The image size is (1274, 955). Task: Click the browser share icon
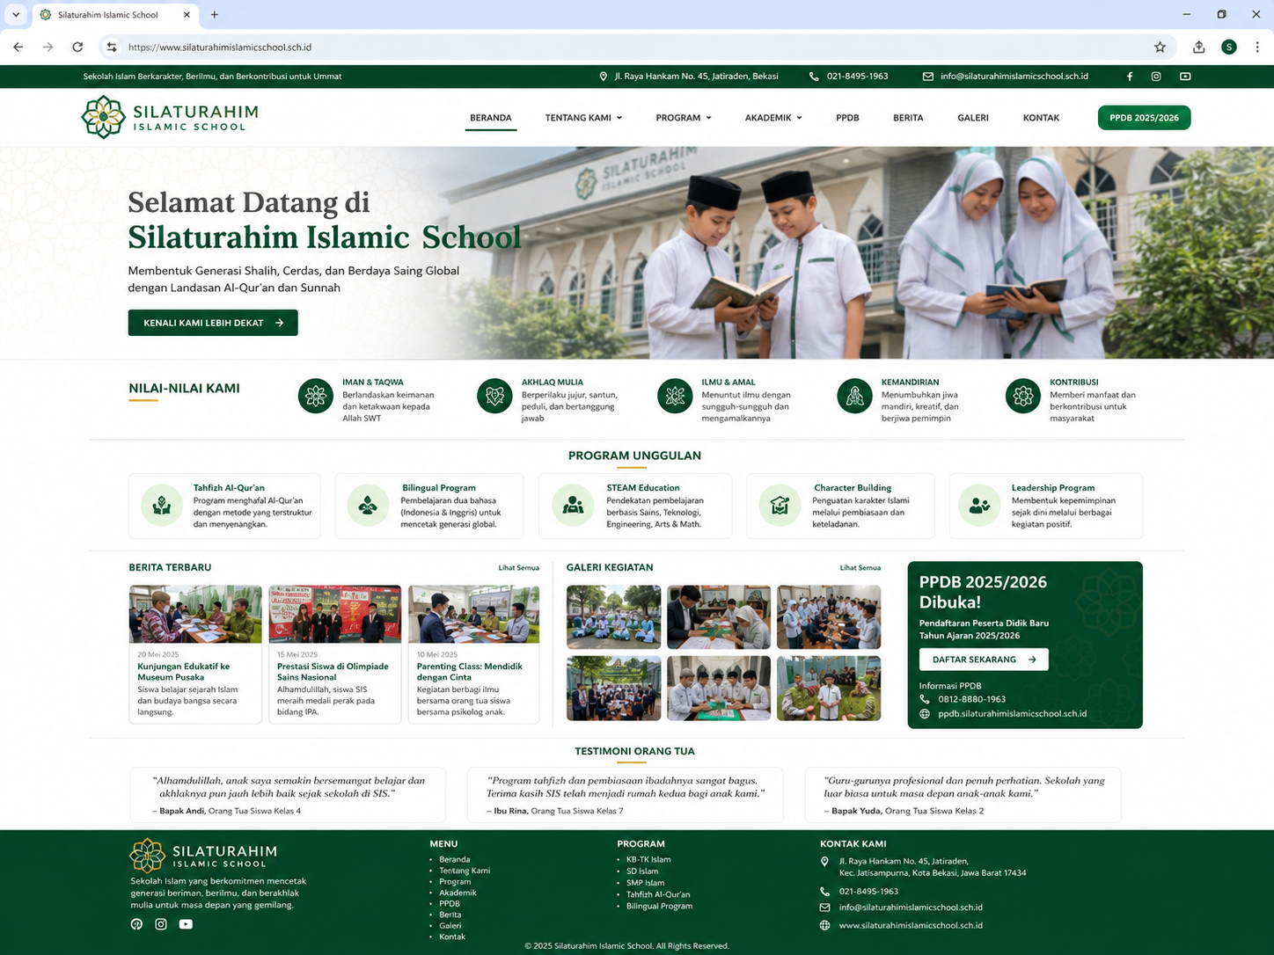[1198, 47]
